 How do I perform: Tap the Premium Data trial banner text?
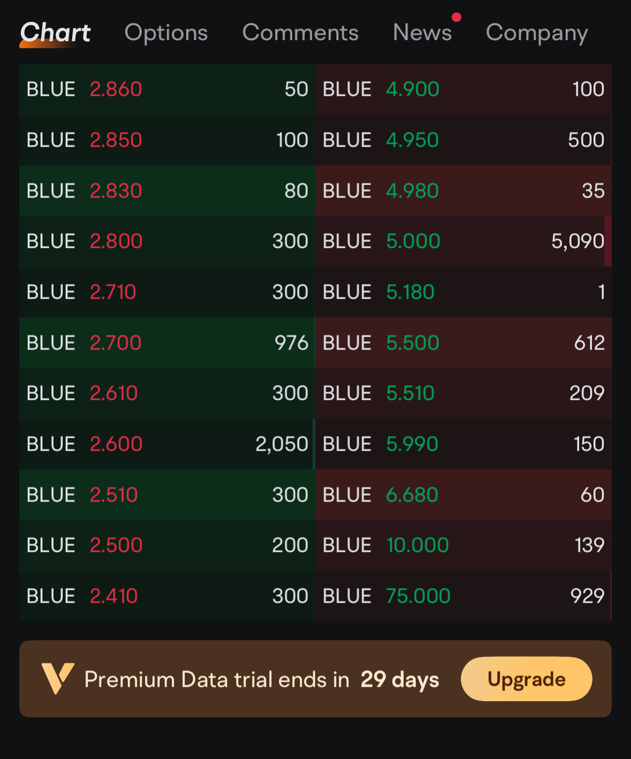(x=262, y=680)
